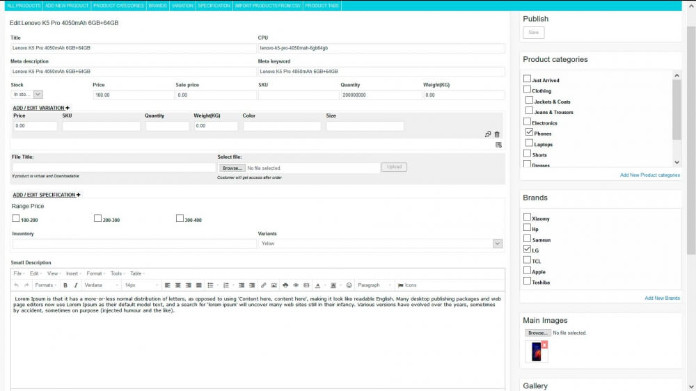The width and height of the screenshot is (696, 391).
Task: Open the Icons flag tool
Action: click(407, 285)
